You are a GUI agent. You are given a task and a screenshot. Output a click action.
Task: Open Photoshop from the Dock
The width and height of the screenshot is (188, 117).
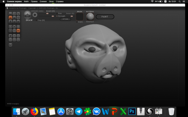[x=132, y=111]
